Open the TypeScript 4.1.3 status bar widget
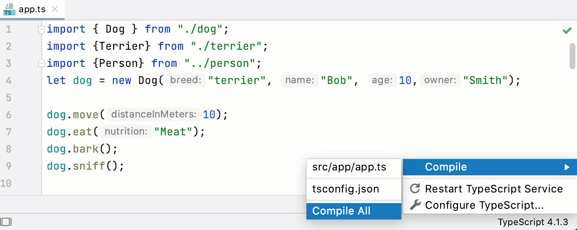This screenshot has width=577, height=230. (x=532, y=222)
